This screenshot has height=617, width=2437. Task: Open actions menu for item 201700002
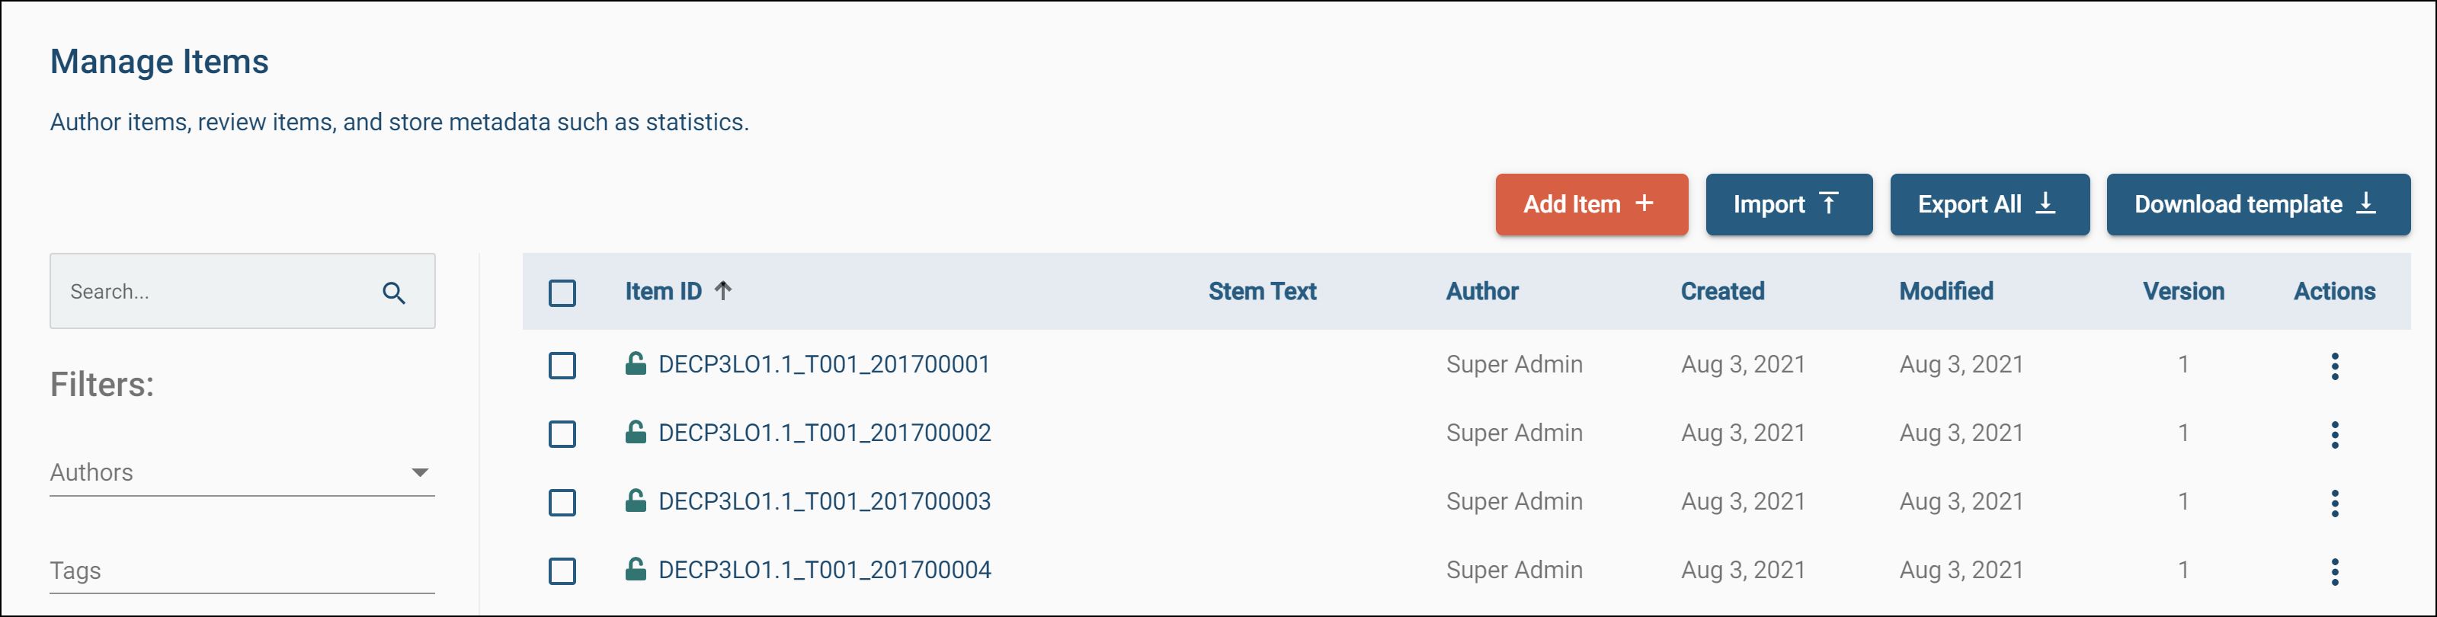click(x=2334, y=434)
